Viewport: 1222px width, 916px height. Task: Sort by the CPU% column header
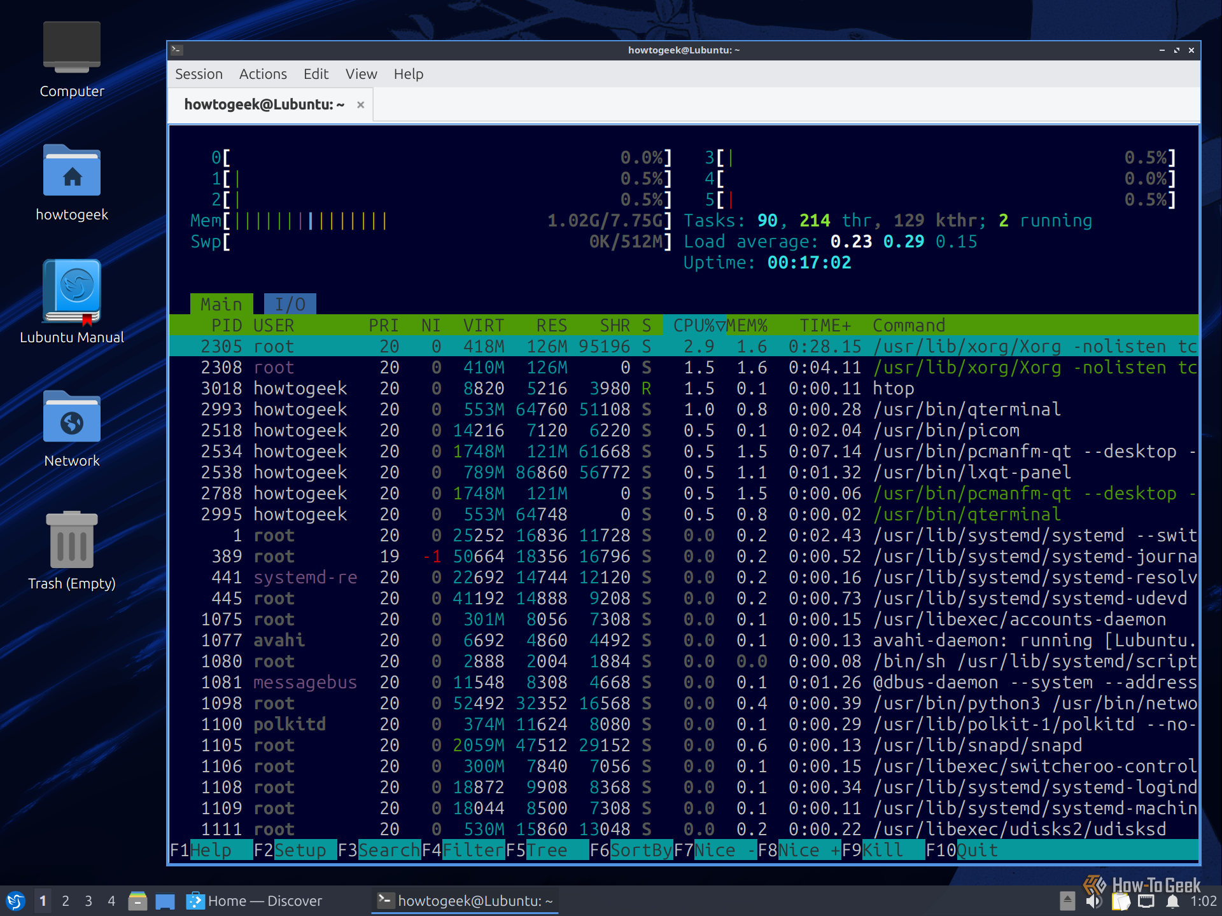(694, 325)
